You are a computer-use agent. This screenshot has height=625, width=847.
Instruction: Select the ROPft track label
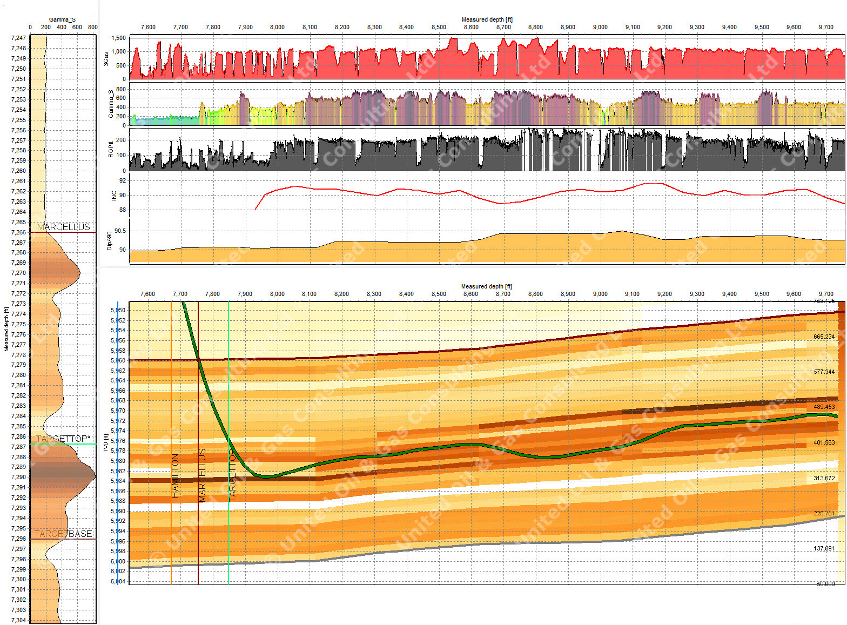pos(111,150)
